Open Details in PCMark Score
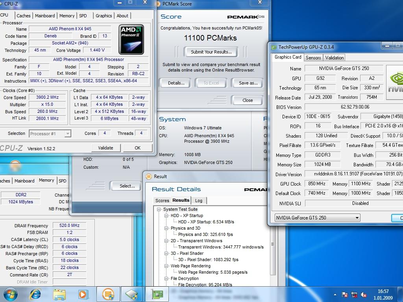 click(176, 83)
